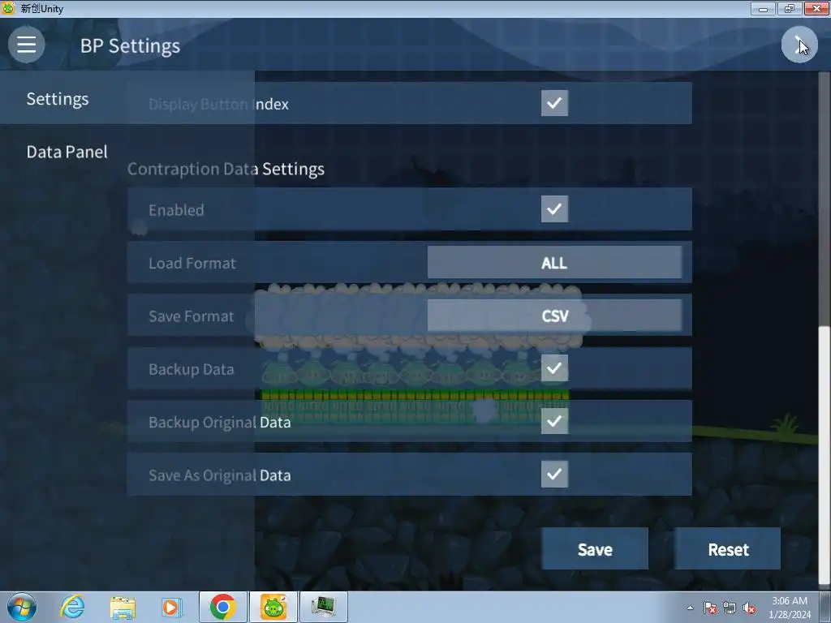
Task: Click the Action Center flag icon
Action: (710, 608)
